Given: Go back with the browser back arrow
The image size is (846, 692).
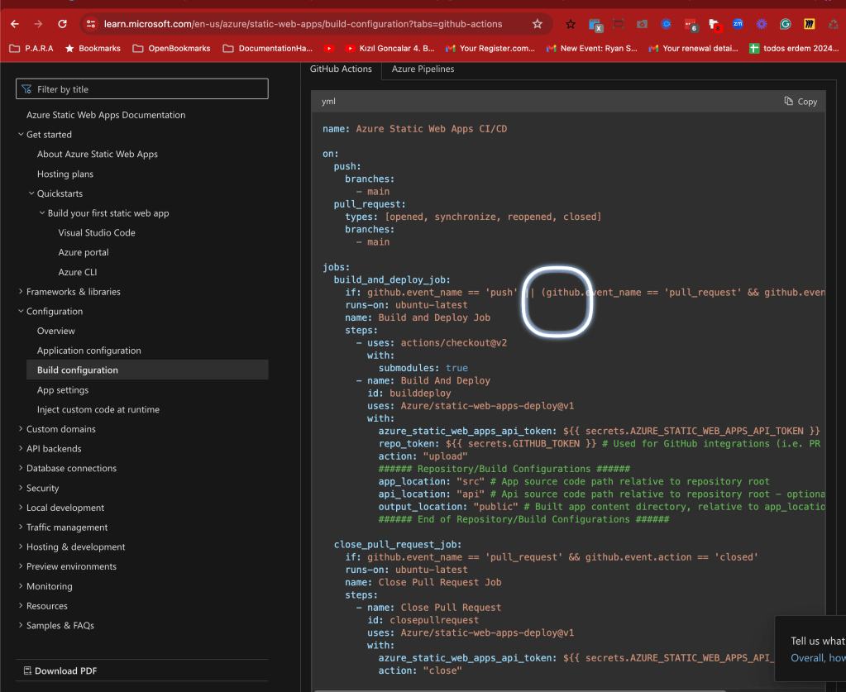Looking at the screenshot, I should pos(15,24).
